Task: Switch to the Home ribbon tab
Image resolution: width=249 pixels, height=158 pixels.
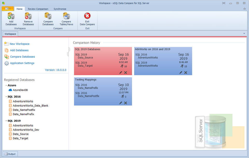Action: click(19, 9)
